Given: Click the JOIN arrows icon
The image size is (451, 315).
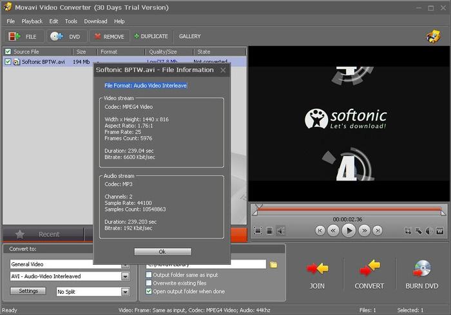Looking at the screenshot, I should 317,269.
